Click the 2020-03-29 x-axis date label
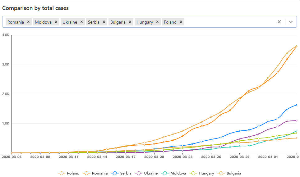The height and width of the screenshot is (177, 300). pos(239,157)
